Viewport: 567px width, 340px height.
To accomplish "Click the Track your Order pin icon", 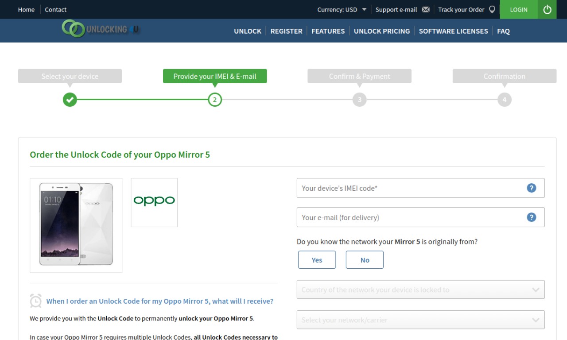I will (x=492, y=10).
